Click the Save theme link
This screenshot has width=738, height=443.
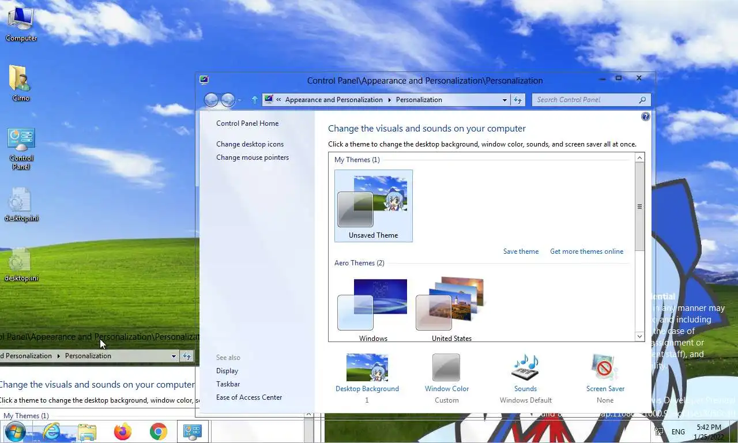521,251
